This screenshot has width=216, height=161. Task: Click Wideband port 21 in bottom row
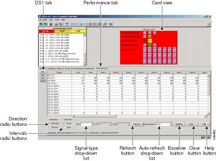[174, 61]
